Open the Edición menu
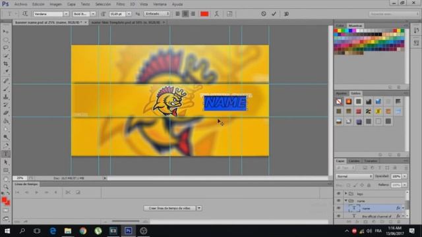The image size is (422, 237). pos(38,4)
